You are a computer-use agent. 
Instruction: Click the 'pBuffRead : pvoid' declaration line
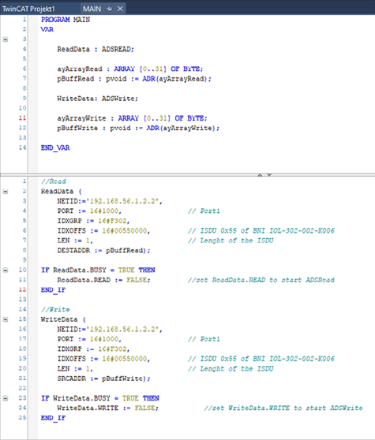tap(134, 79)
